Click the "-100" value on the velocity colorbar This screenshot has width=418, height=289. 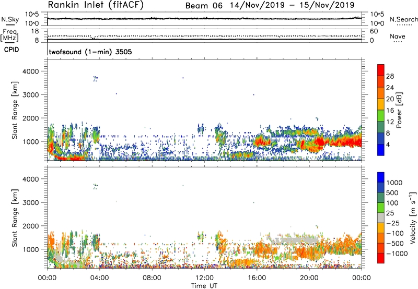point(395,233)
